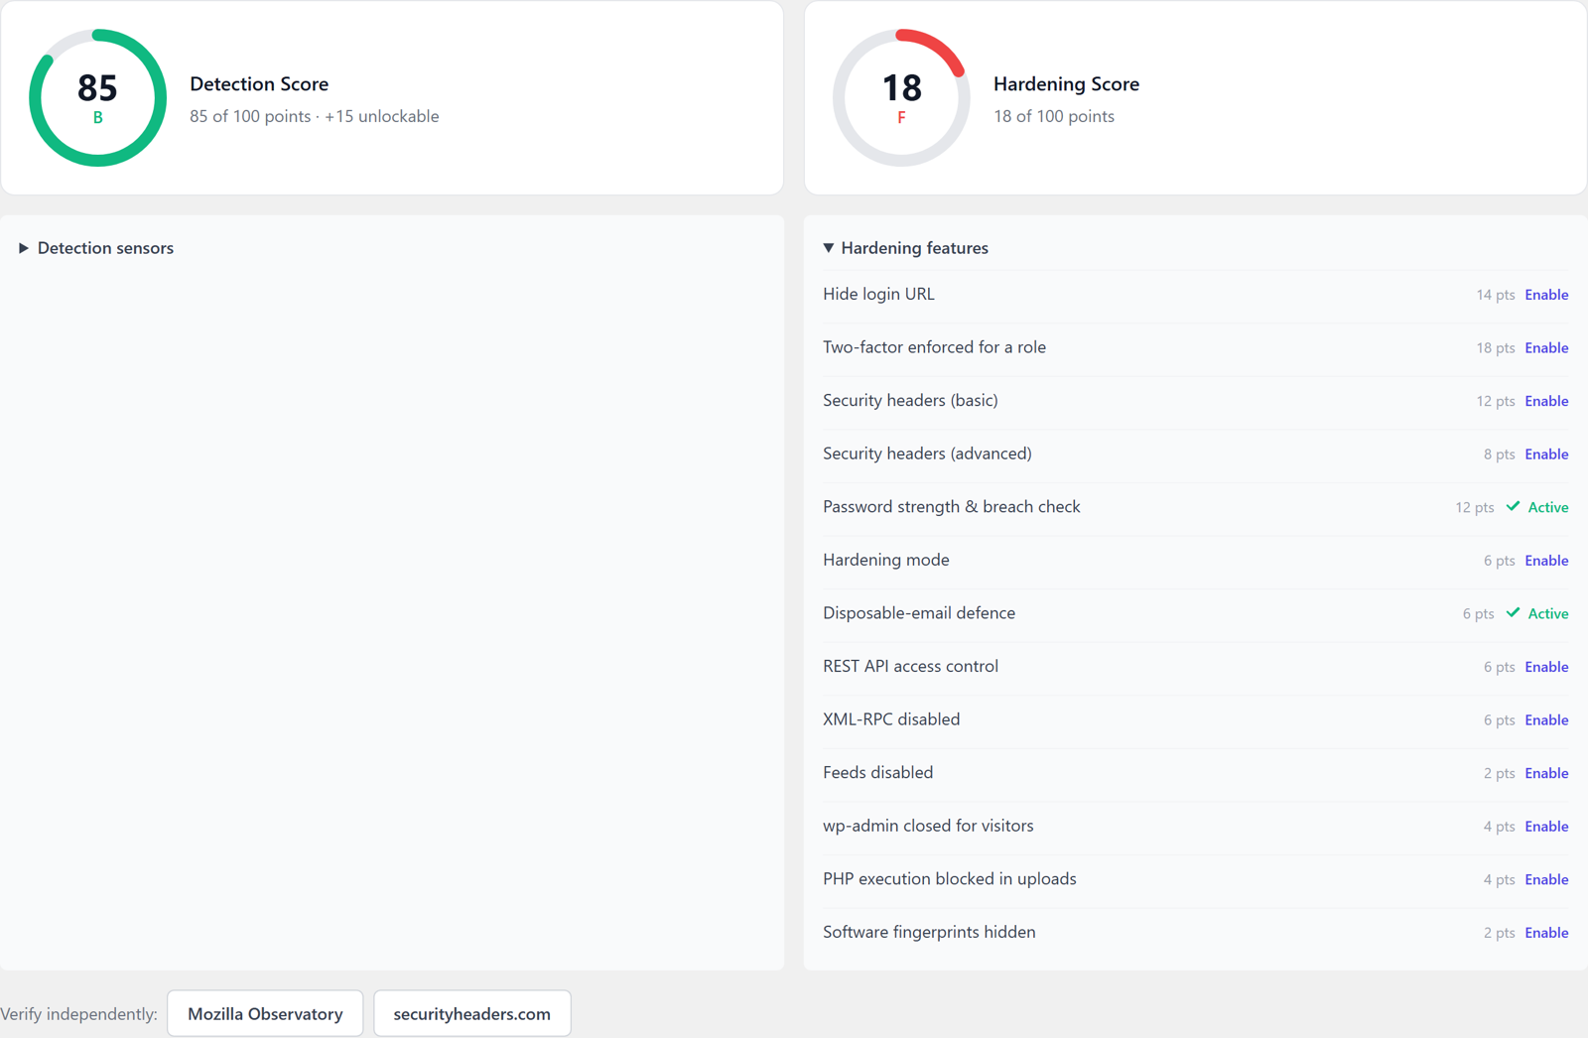Click the Detection Score heading
This screenshot has height=1038, width=1588.
click(x=259, y=84)
